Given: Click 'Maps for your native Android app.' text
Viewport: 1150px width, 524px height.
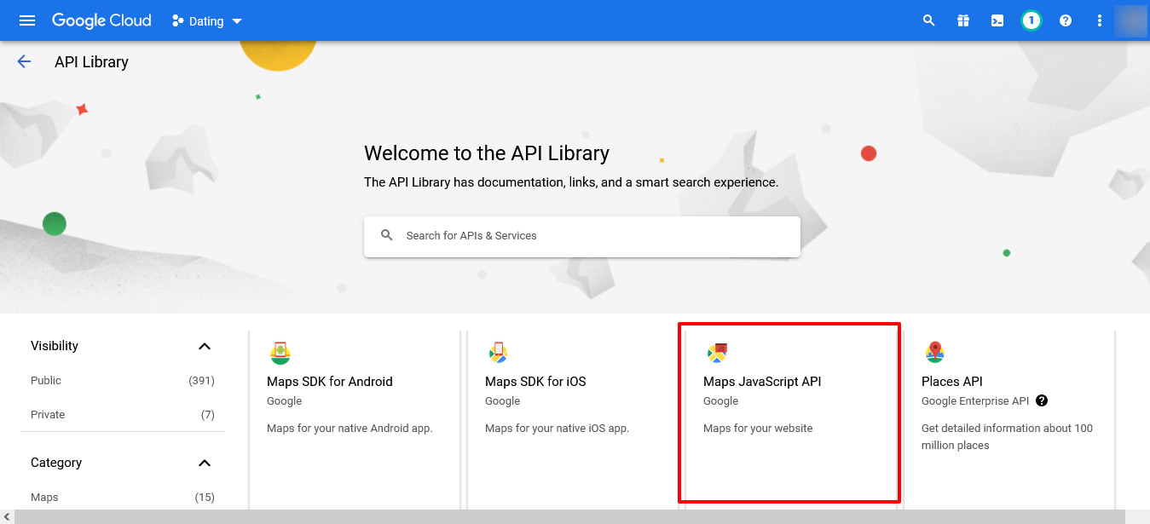Looking at the screenshot, I should [350, 429].
